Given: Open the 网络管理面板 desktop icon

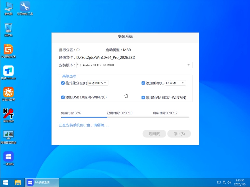Looking at the screenshot, I should click(x=8, y=135).
